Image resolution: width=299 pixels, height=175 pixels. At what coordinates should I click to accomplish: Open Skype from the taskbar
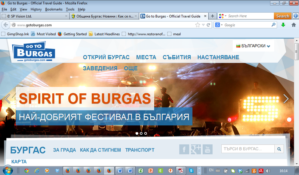(x=191, y=171)
